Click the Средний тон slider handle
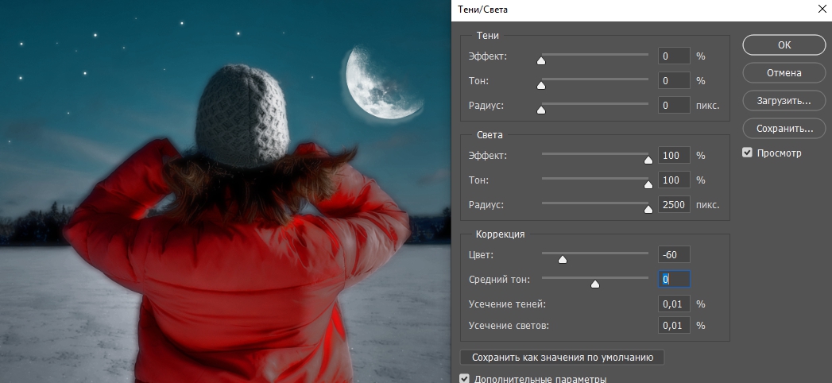 pyautogui.click(x=595, y=284)
